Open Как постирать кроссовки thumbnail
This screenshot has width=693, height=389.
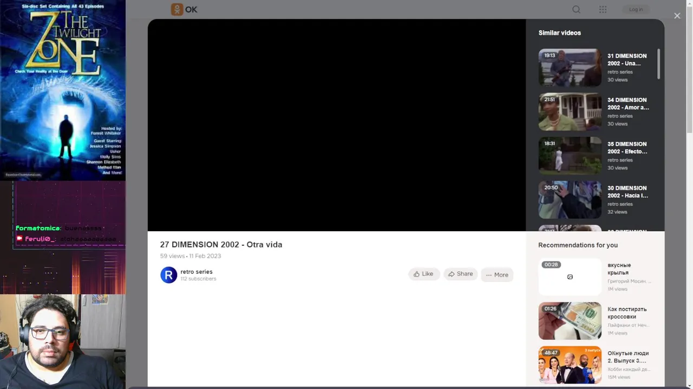(570, 321)
